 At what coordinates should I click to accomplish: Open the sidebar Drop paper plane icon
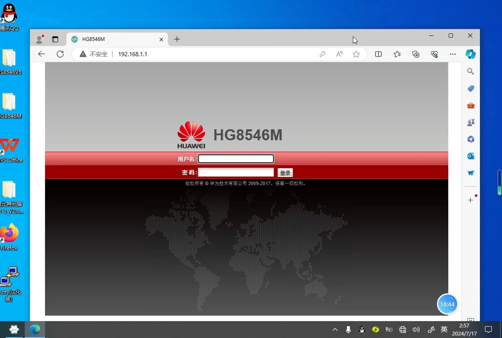pyautogui.click(x=471, y=173)
